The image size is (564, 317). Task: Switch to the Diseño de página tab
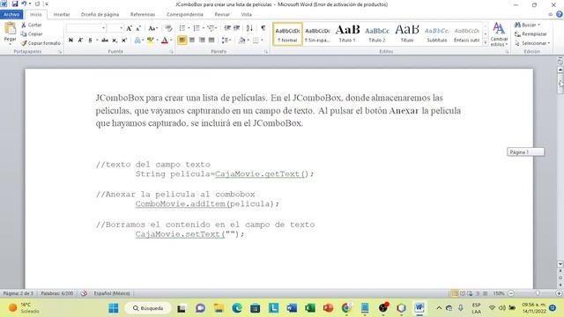(x=100, y=14)
